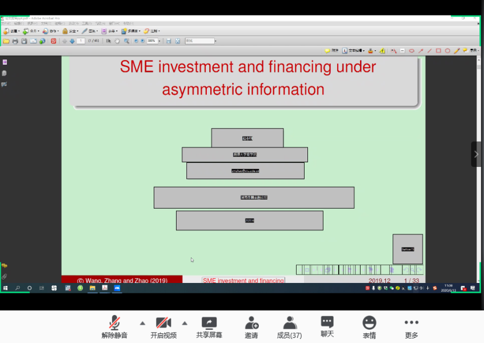This screenshot has width=484, height=343.
Task: Open the 聊天 chat panel
Action: coord(327,327)
